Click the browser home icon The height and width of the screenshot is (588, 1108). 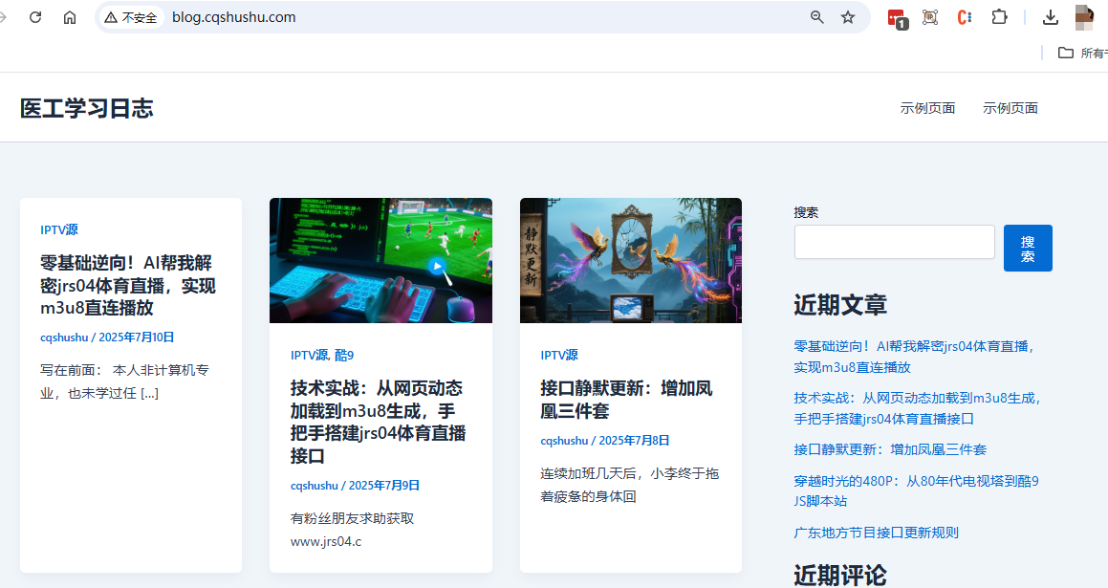coord(70,17)
